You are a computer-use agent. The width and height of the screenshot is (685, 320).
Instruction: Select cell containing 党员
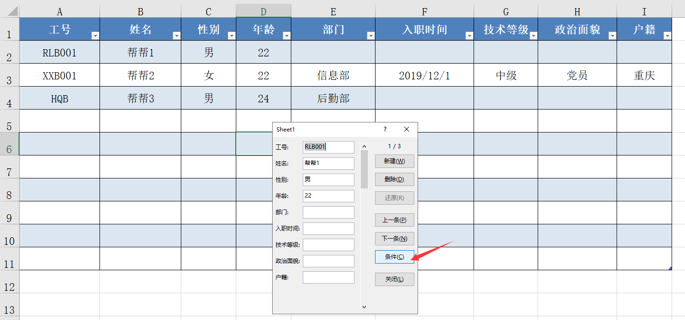[577, 75]
